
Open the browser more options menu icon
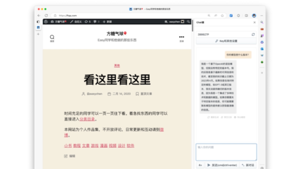click(x=262, y=16)
